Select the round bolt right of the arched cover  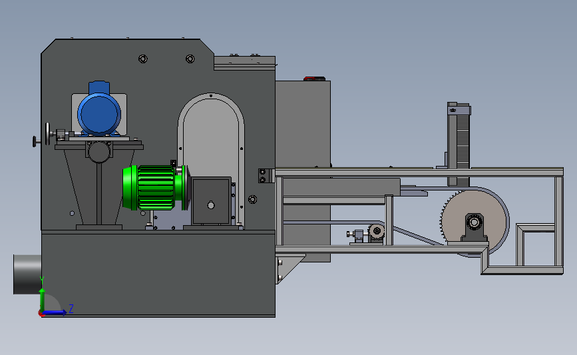[x=252, y=199]
